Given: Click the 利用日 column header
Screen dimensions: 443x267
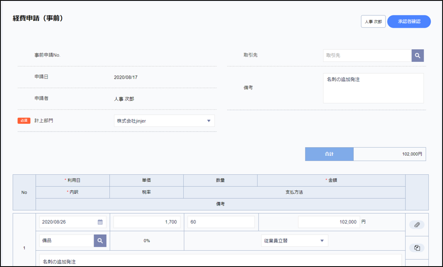Looking at the screenshot, I should tap(73, 180).
